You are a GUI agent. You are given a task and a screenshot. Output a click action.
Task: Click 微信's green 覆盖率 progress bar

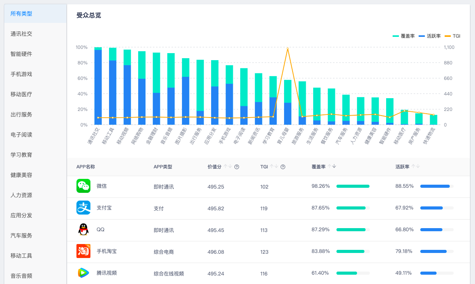point(353,186)
